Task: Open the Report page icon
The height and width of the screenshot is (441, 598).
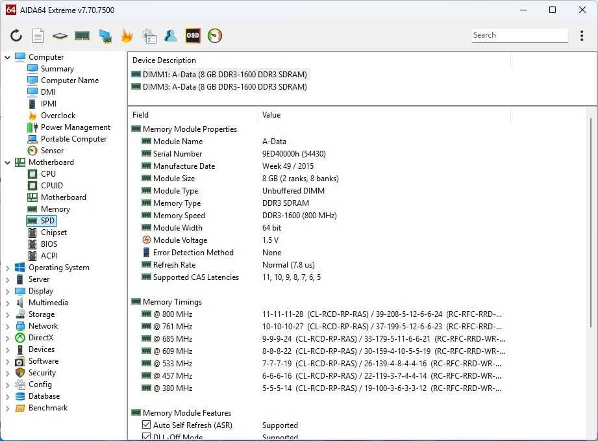Action: point(38,36)
